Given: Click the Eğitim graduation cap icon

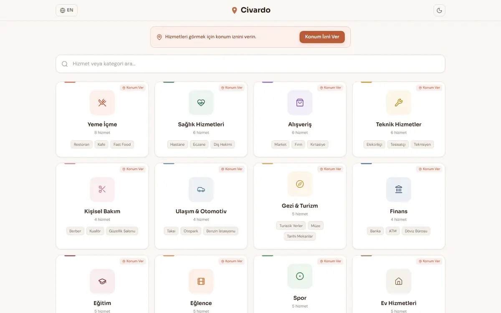Looking at the screenshot, I should [x=102, y=281].
